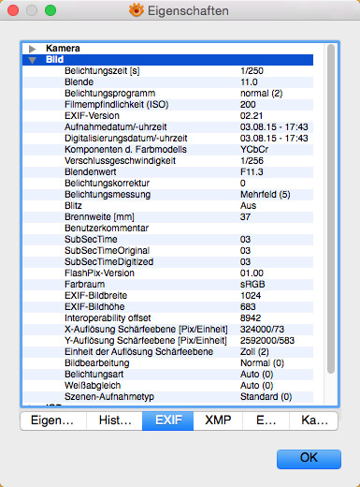Open the E… tab
The height and width of the screenshot is (487, 360).
coord(266,421)
